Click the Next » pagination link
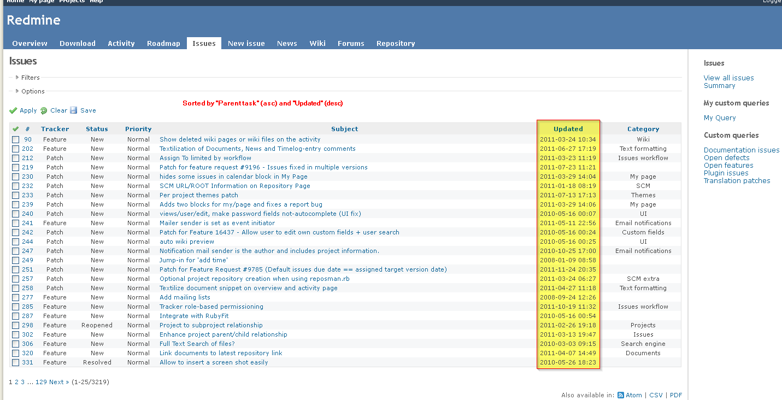This screenshot has height=400, width=782. pyautogui.click(x=59, y=383)
